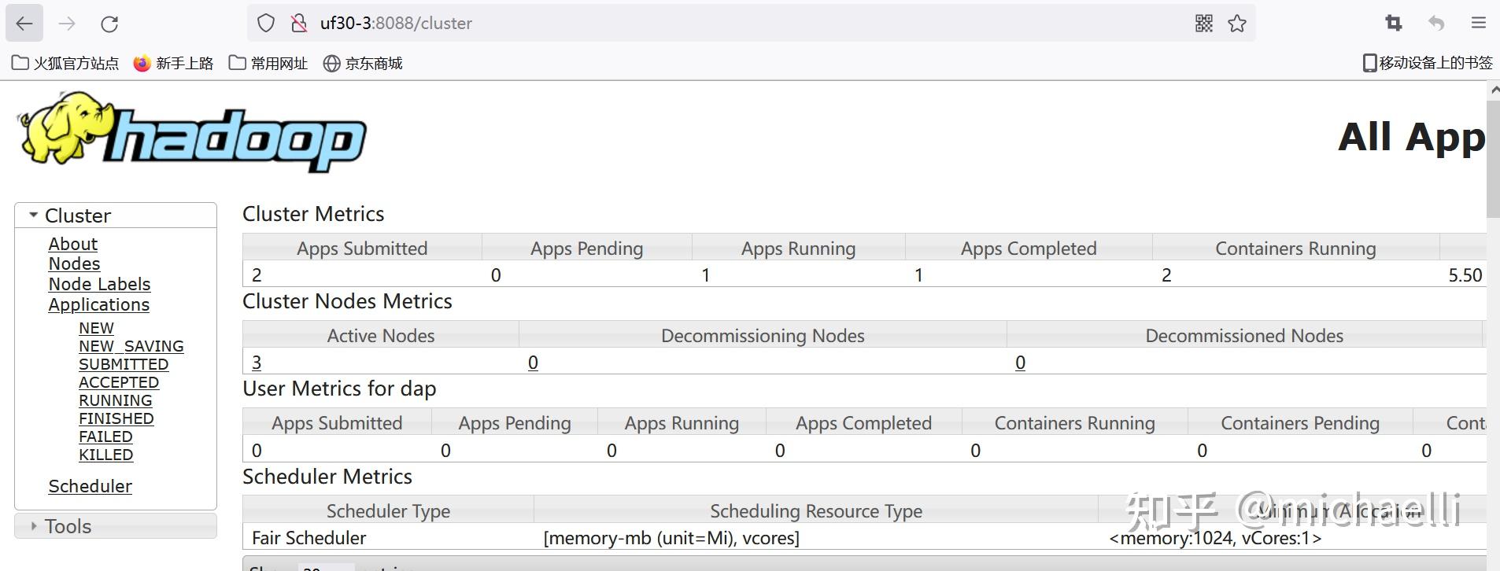Open the Node Labels page
The height and width of the screenshot is (571, 1500).
tap(99, 284)
